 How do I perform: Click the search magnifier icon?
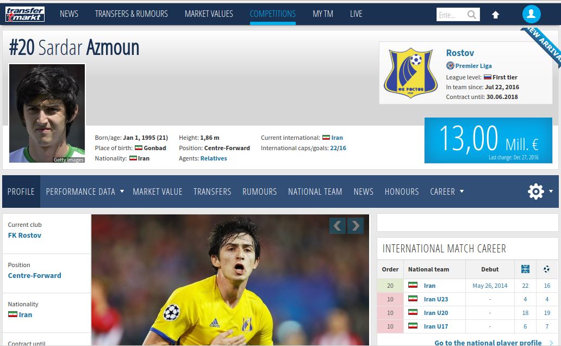point(471,15)
